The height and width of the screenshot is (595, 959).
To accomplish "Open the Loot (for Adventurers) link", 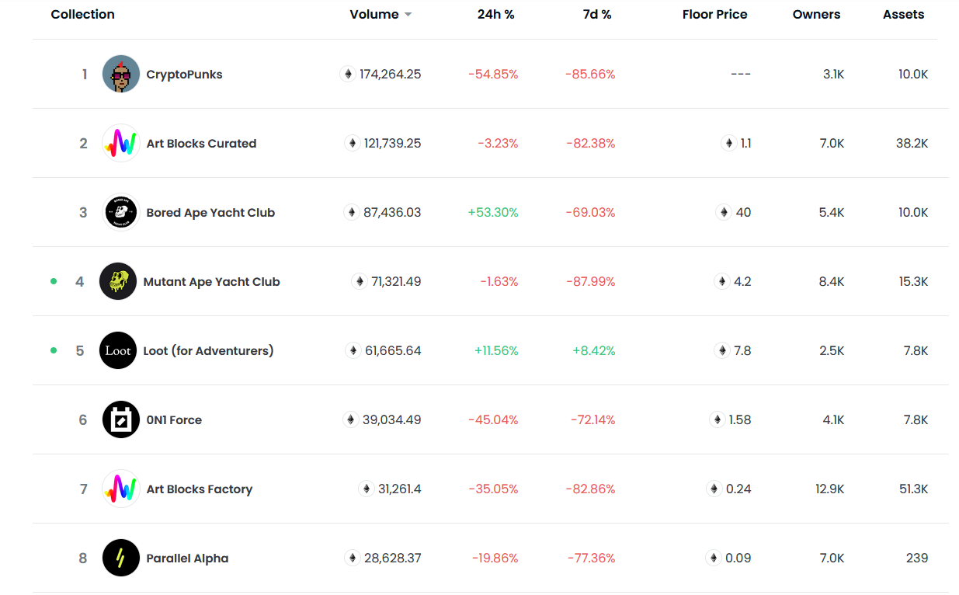I will pos(208,351).
